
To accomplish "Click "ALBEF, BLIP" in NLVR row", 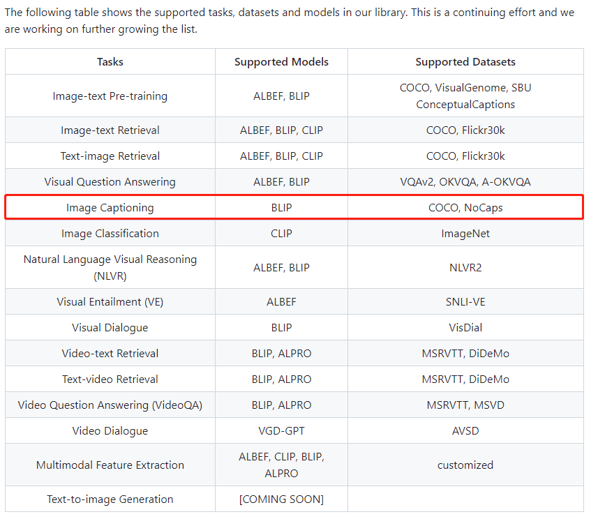I will coord(281,267).
